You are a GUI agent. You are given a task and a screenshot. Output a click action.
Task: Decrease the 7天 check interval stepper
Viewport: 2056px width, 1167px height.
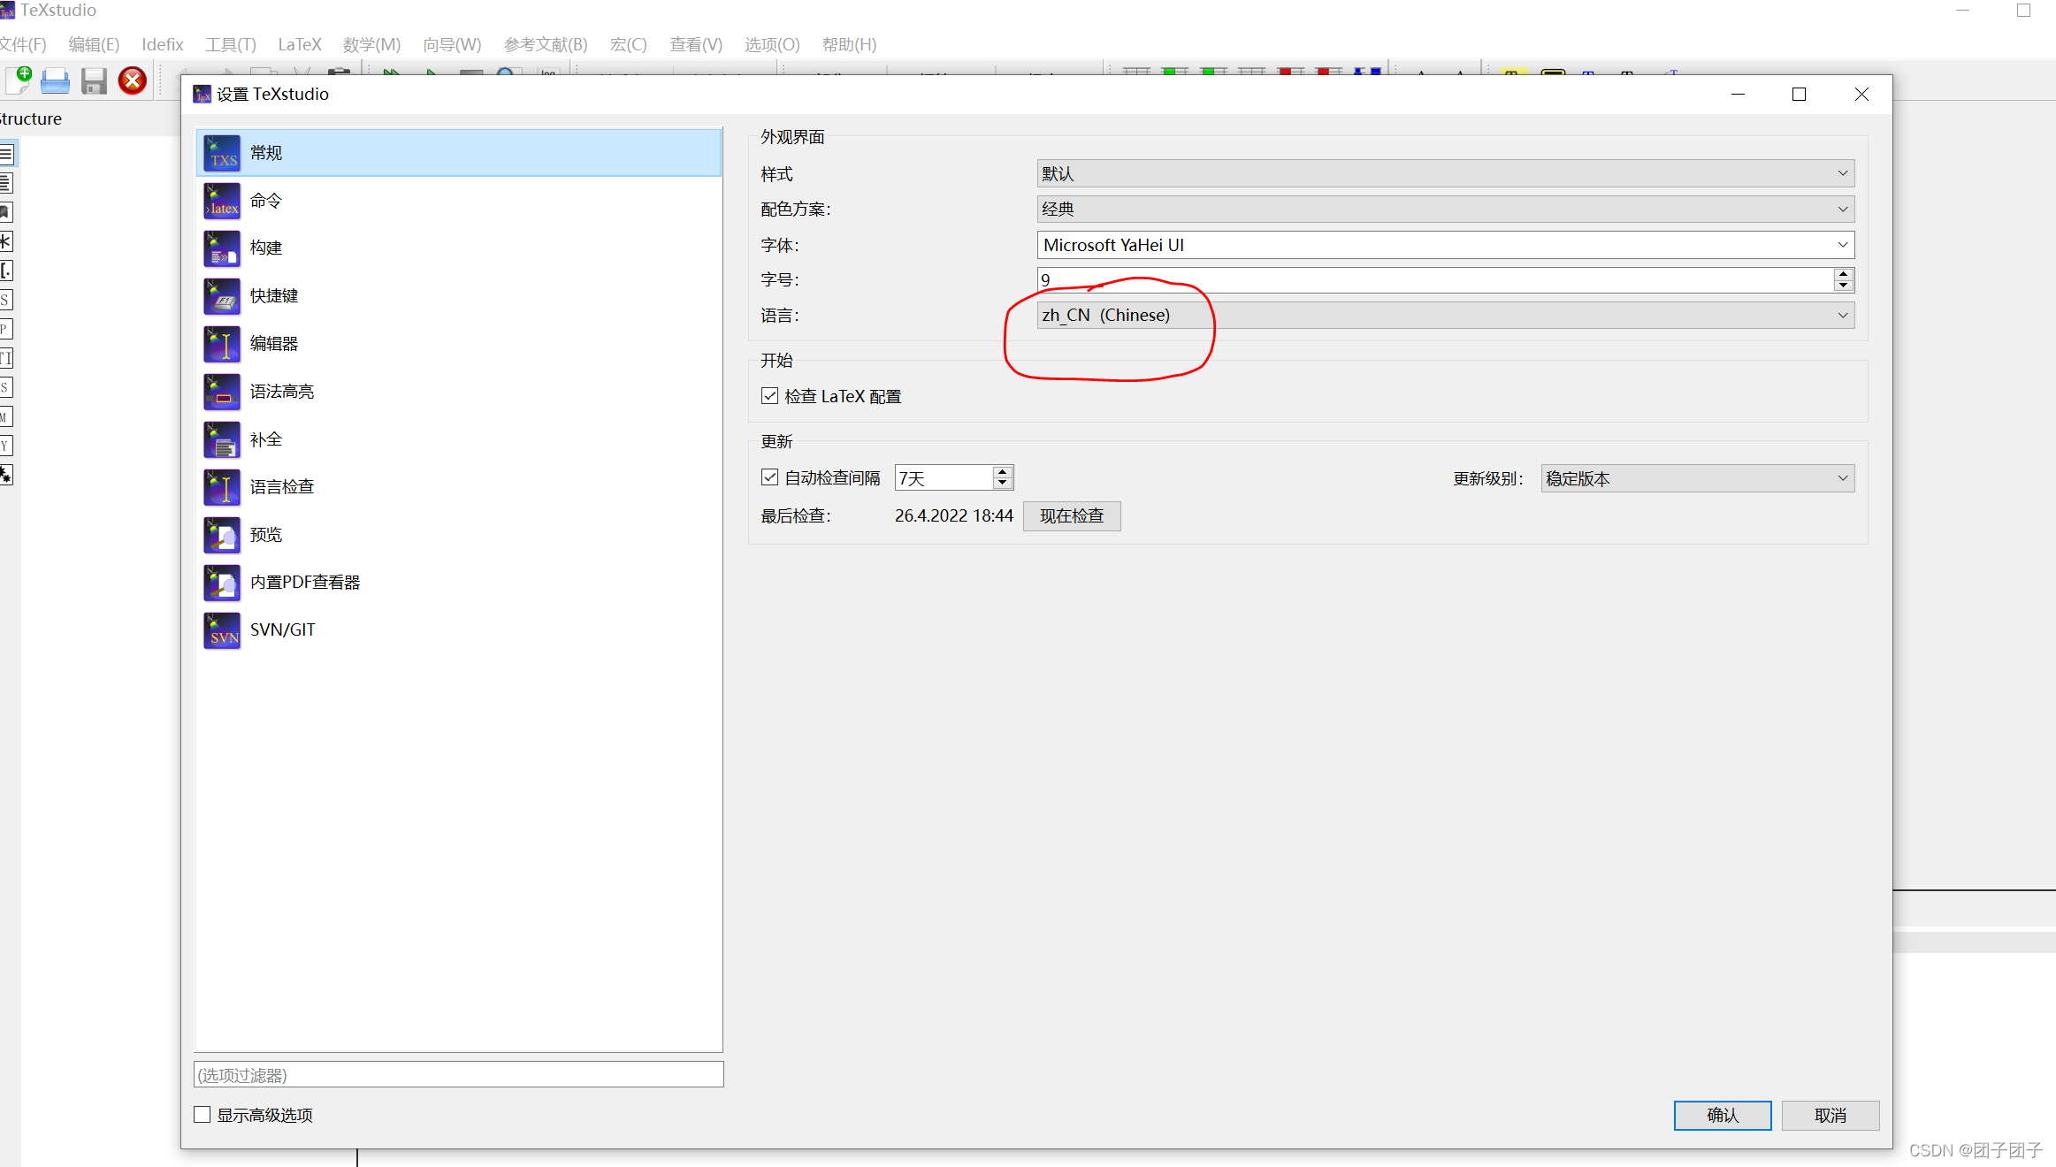point(1003,484)
